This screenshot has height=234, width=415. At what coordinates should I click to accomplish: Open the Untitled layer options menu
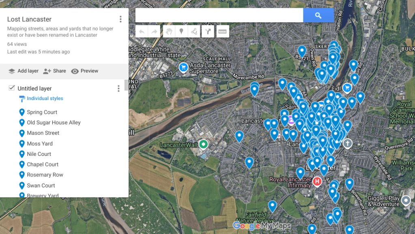(118, 89)
